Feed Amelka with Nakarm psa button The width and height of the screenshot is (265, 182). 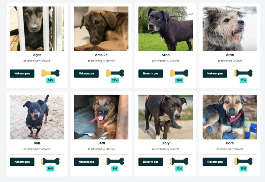(x=86, y=73)
